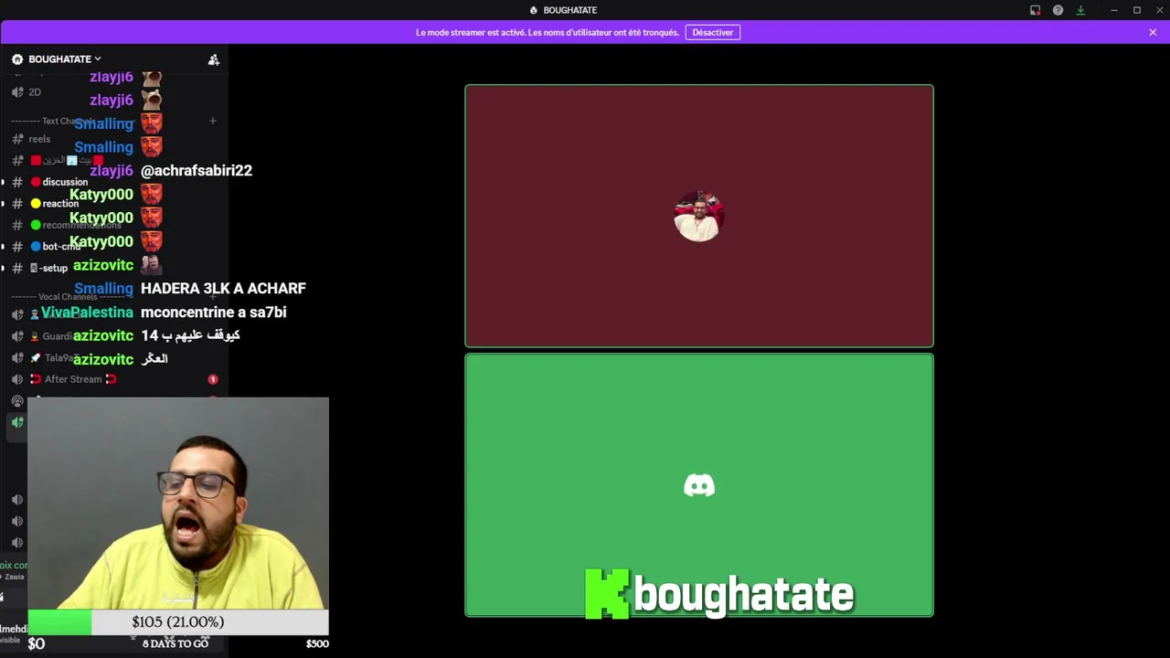Screen dimensions: 1170x658
Task: Click the red notification badge on After Stream
Action: point(213,379)
